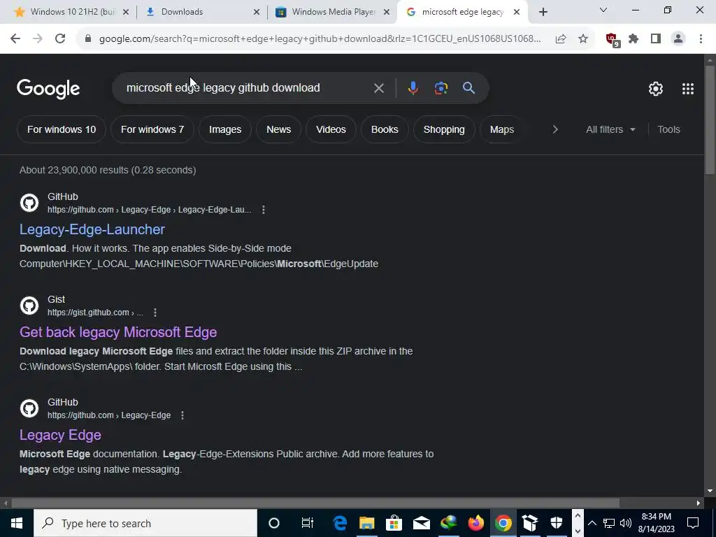The width and height of the screenshot is (716, 537).
Task: Go back with the browser back arrow
Action: point(15,39)
